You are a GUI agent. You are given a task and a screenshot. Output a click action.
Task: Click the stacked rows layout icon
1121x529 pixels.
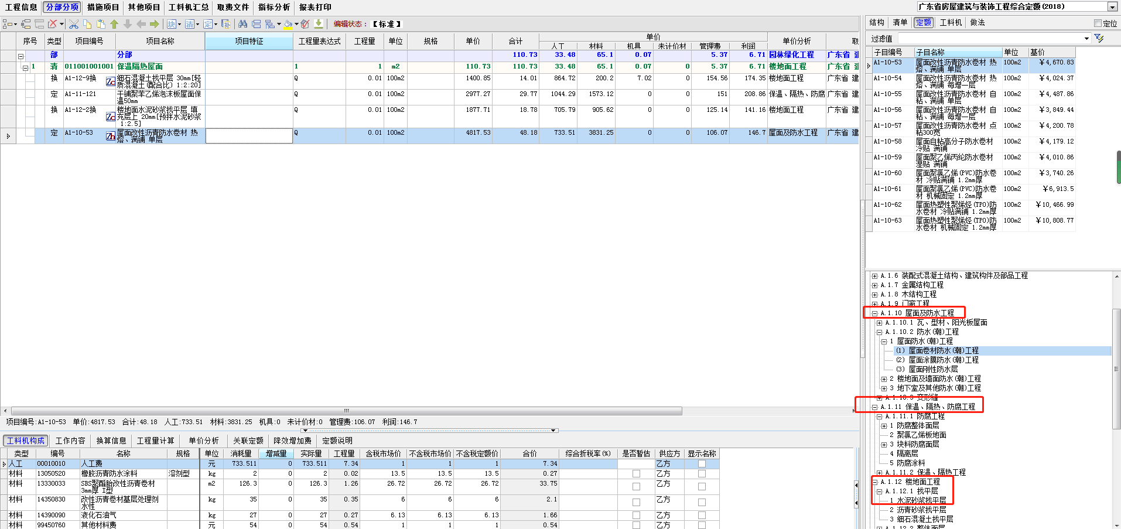[x=257, y=24]
